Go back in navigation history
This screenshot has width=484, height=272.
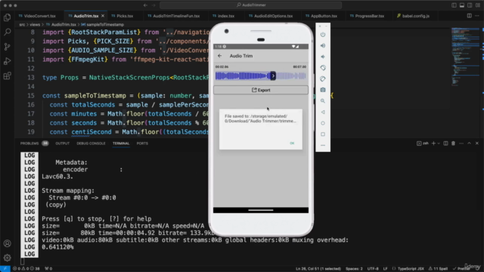pos(145,5)
